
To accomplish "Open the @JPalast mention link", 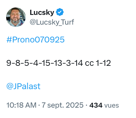I will (x=23, y=86).
